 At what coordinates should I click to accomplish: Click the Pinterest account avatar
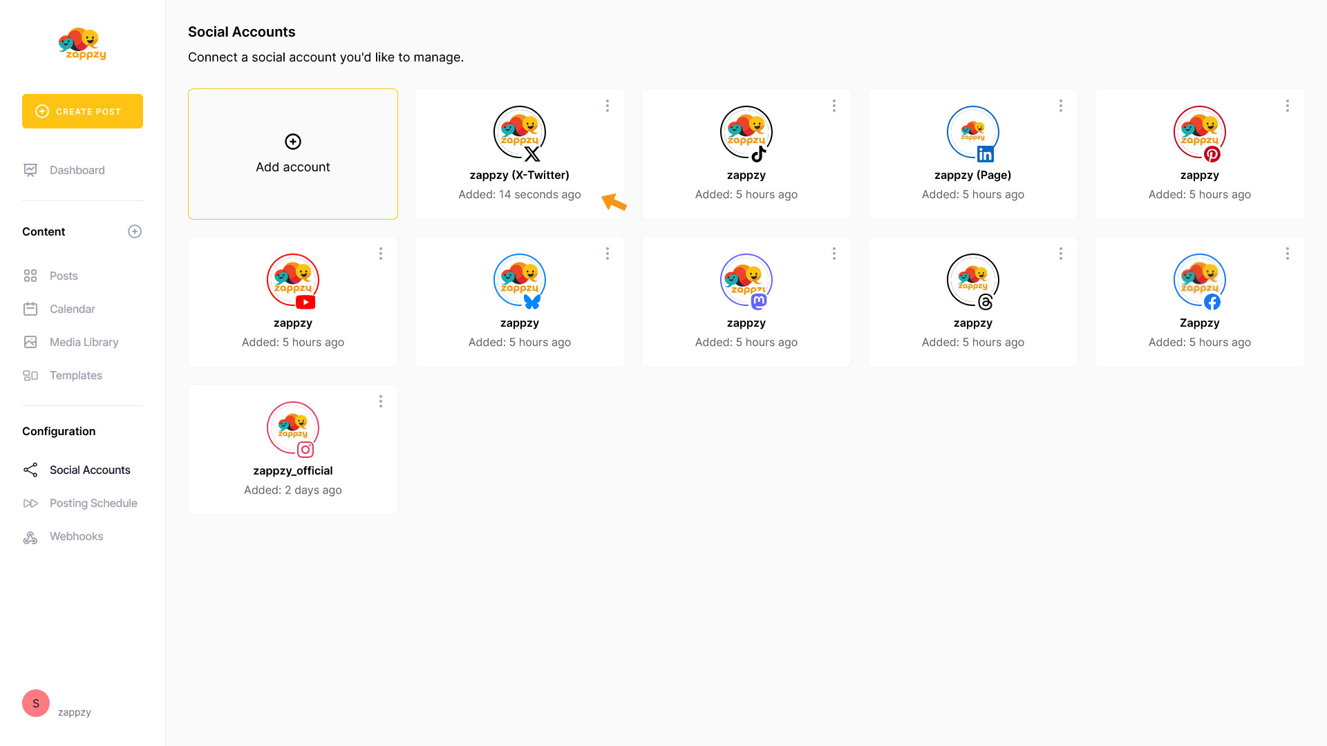pyautogui.click(x=1200, y=133)
